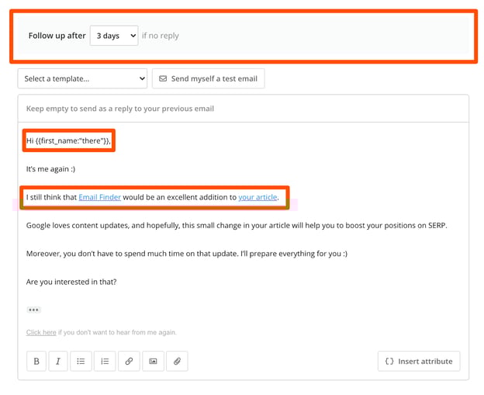
Task: Click the Insert attribute button
Action: click(x=419, y=362)
